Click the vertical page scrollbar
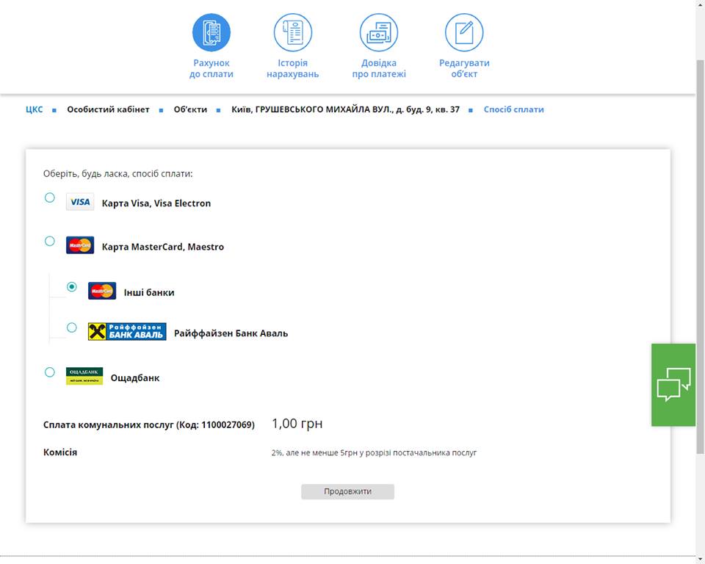705x564 pixels. tap(700, 257)
